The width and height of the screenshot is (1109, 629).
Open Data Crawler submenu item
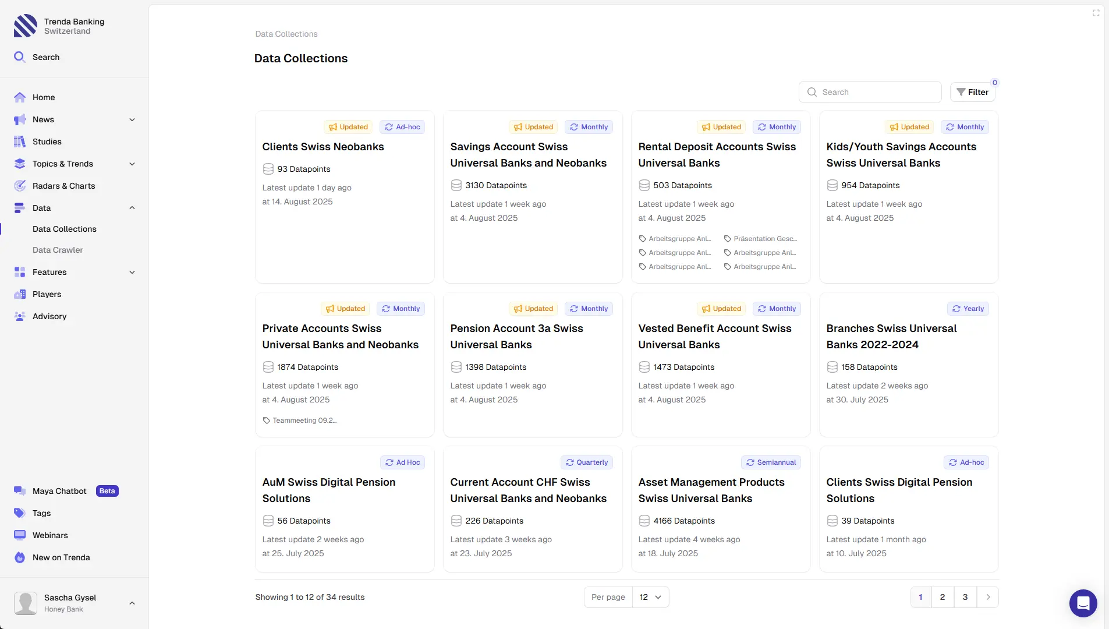click(x=58, y=250)
